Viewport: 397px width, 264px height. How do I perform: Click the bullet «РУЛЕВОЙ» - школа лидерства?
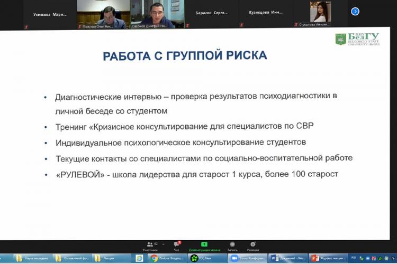(197, 174)
